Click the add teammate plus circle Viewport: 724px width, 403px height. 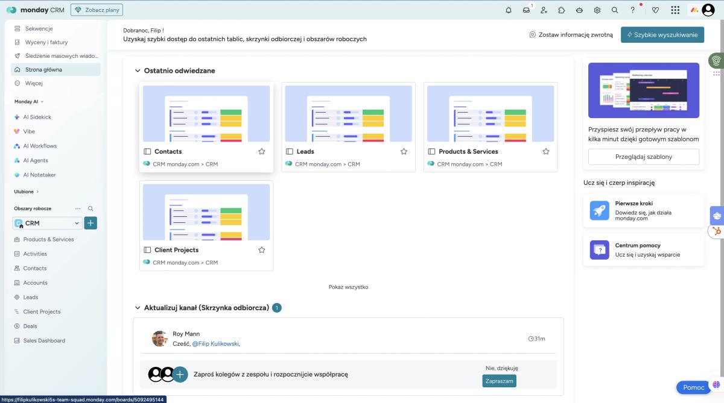[180, 374]
